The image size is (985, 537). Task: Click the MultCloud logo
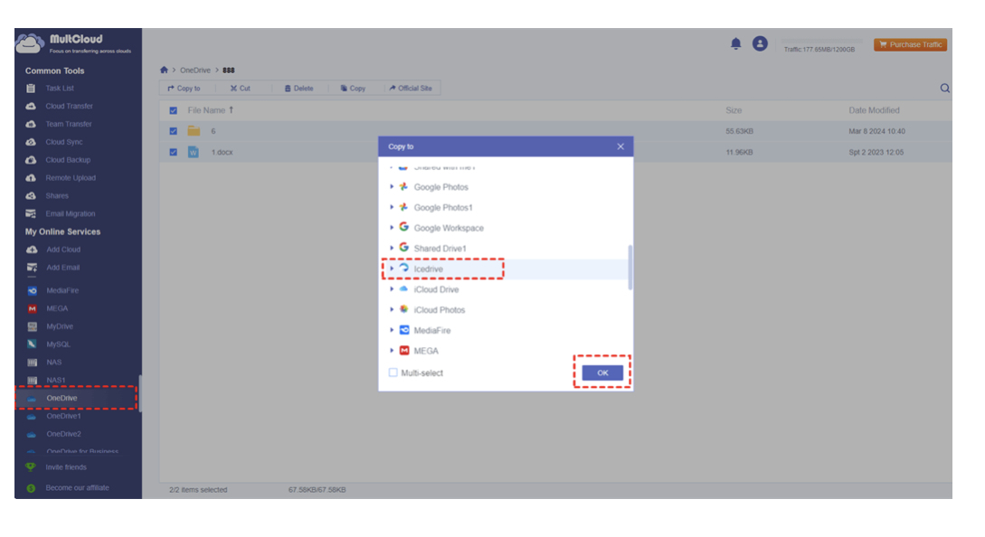click(73, 43)
